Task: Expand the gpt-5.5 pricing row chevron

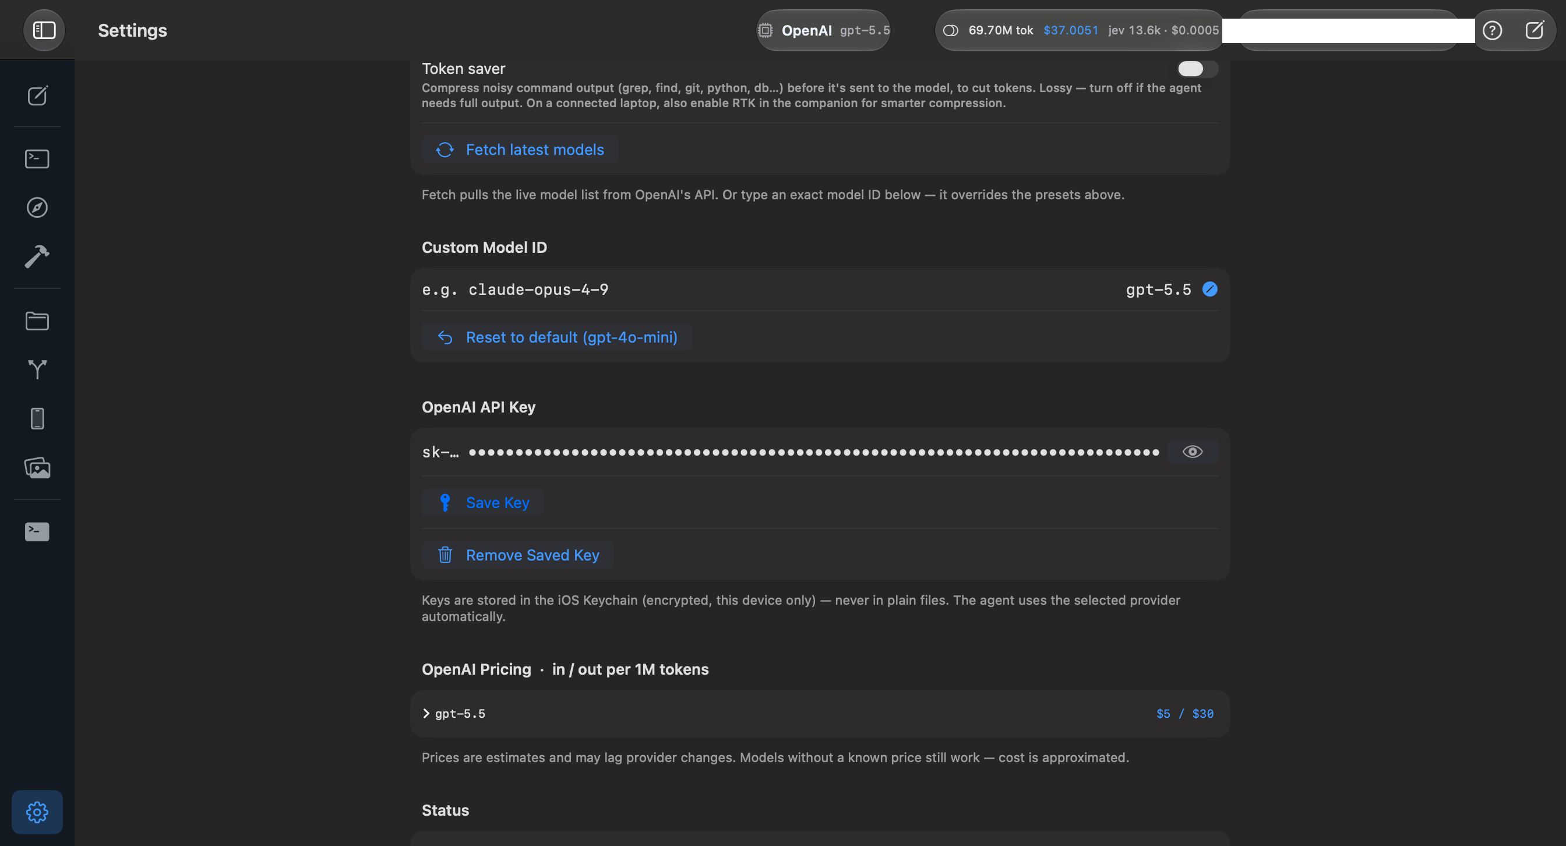Action: point(426,714)
